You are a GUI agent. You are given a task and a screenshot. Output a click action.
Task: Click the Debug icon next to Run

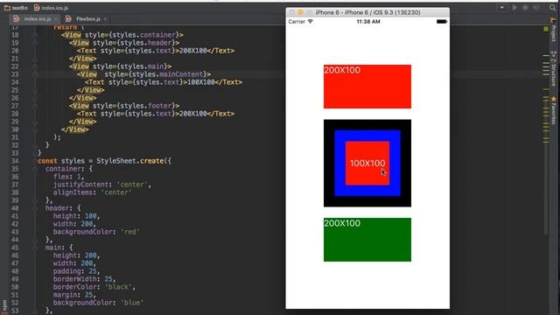(525, 7)
